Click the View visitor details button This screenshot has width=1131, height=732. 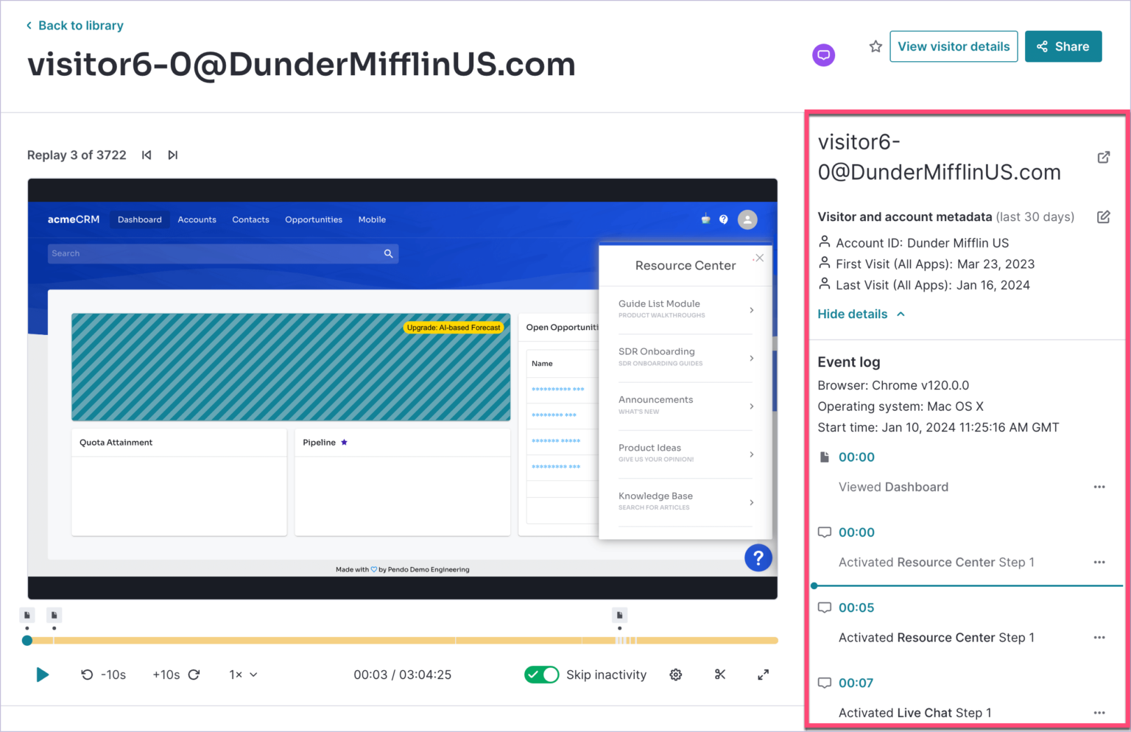click(954, 46)
